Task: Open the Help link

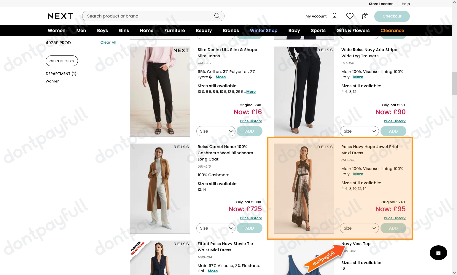Action: [406, 4]
